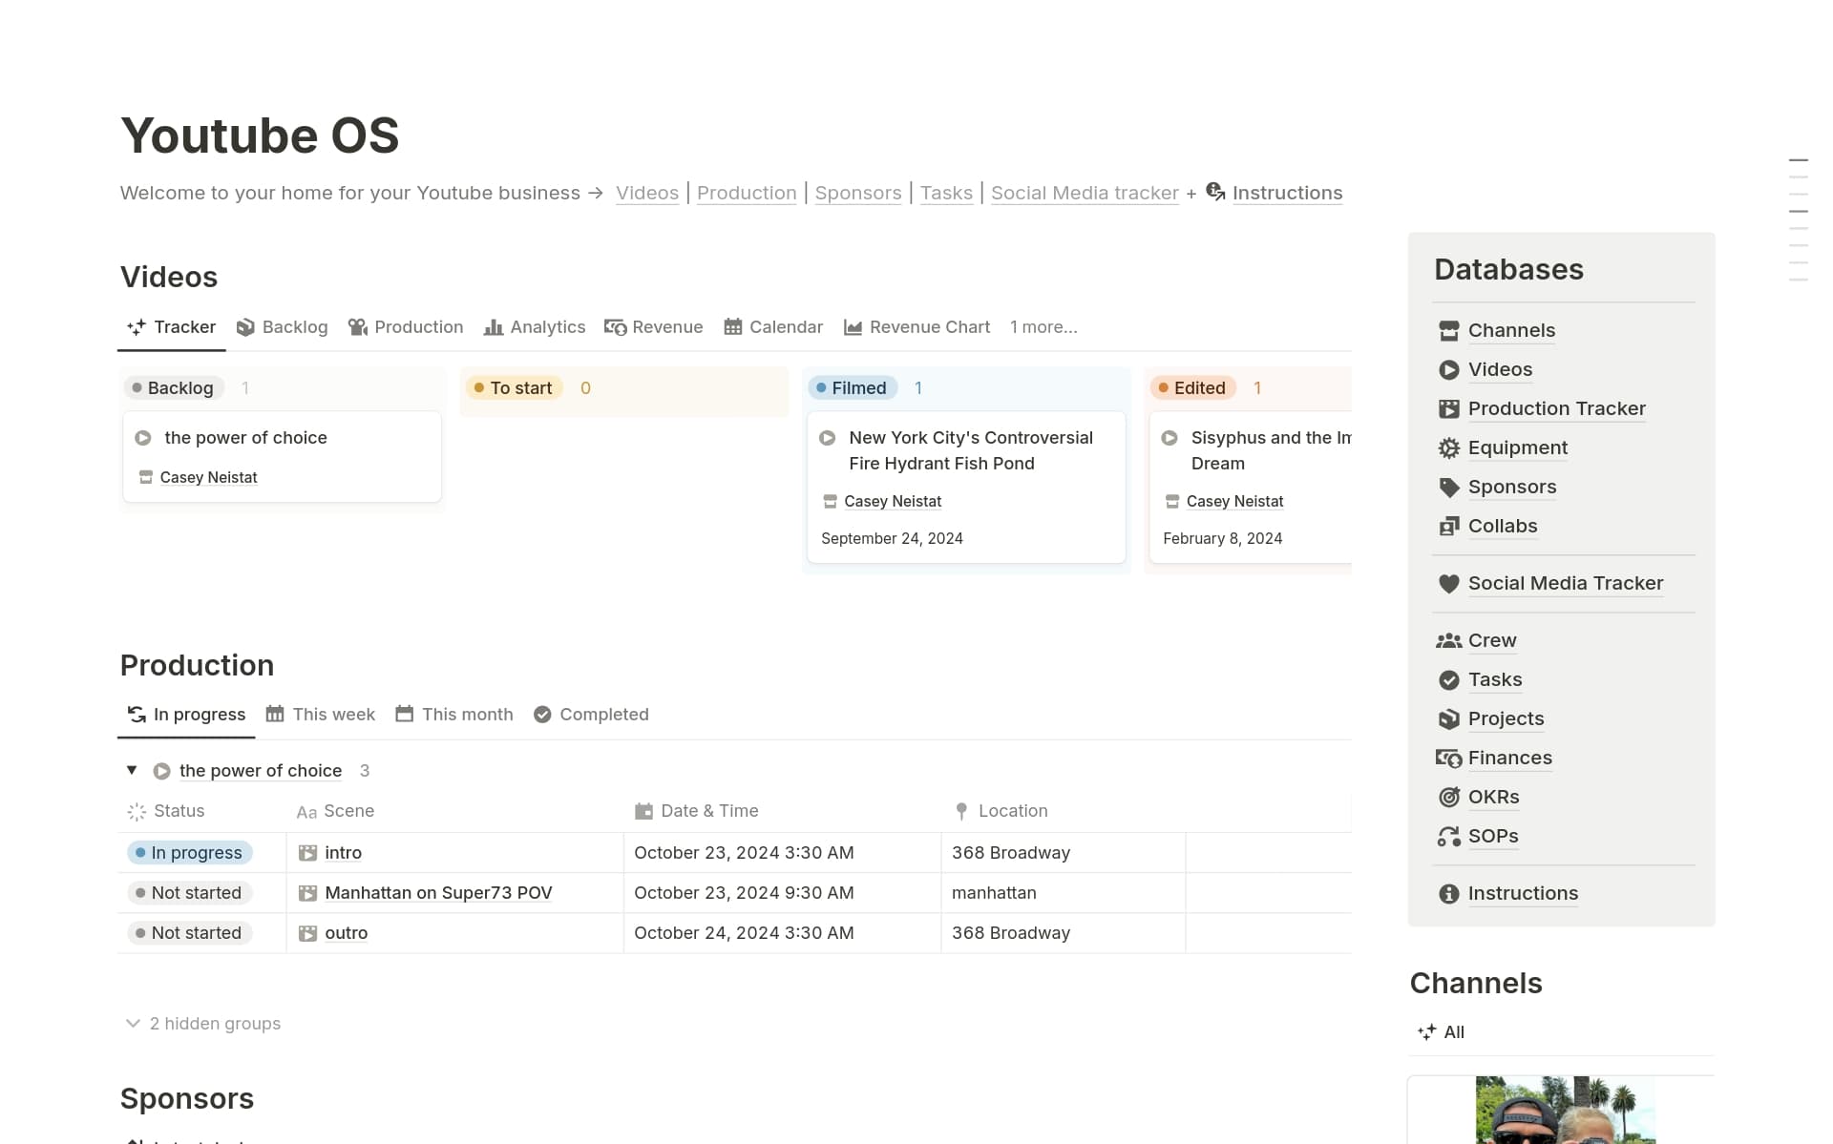Open the Casey Neistat channel link

[209, 477]
